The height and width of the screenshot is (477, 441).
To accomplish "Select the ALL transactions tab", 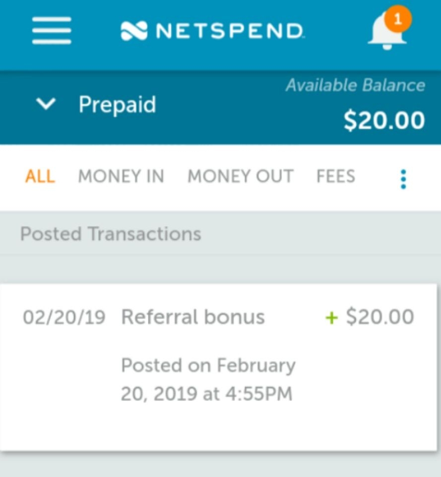I will [x=40, y=176].
